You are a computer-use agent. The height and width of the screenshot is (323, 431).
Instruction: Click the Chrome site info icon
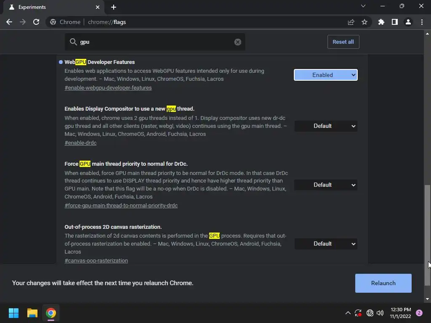click(x=53, y=22)
